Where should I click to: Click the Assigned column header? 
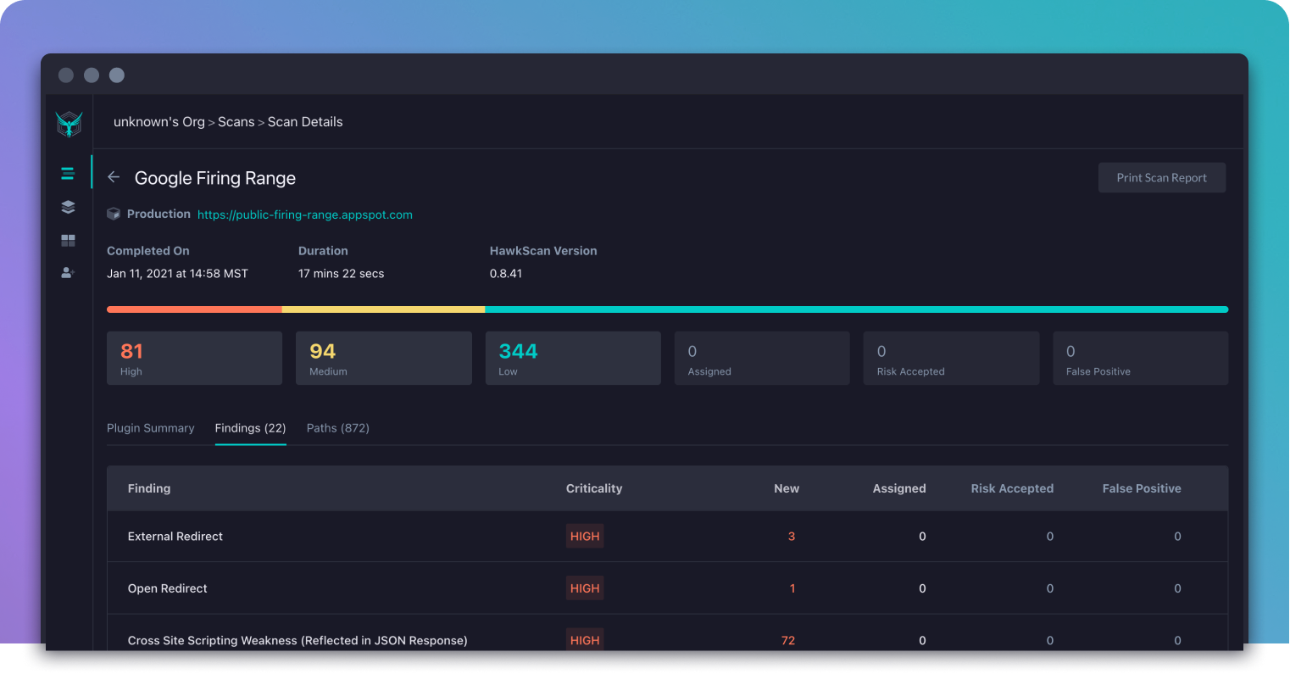[x=899, y=488]
